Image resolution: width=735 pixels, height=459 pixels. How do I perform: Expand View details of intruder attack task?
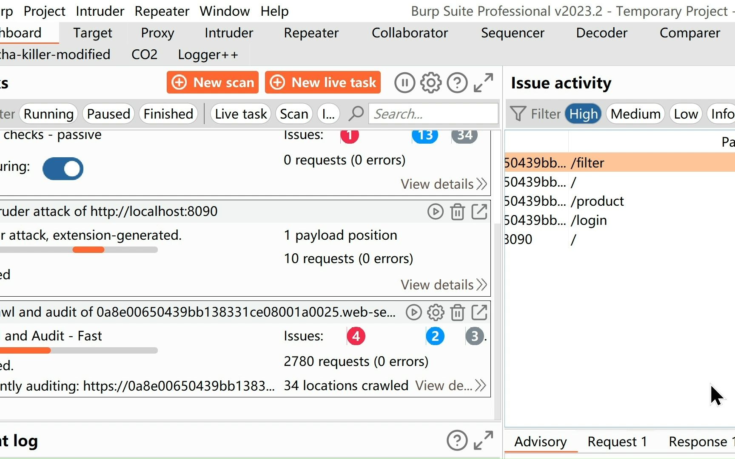(x=444, y=285)
